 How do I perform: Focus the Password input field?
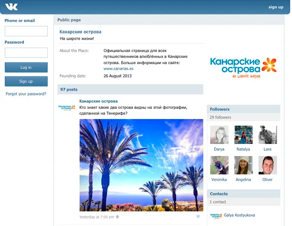(x=26, y=52)
